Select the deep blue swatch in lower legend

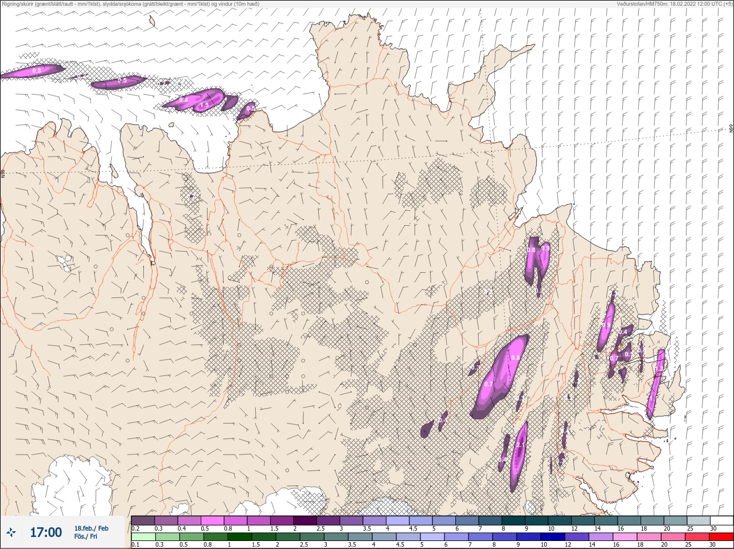click(553, 536)
